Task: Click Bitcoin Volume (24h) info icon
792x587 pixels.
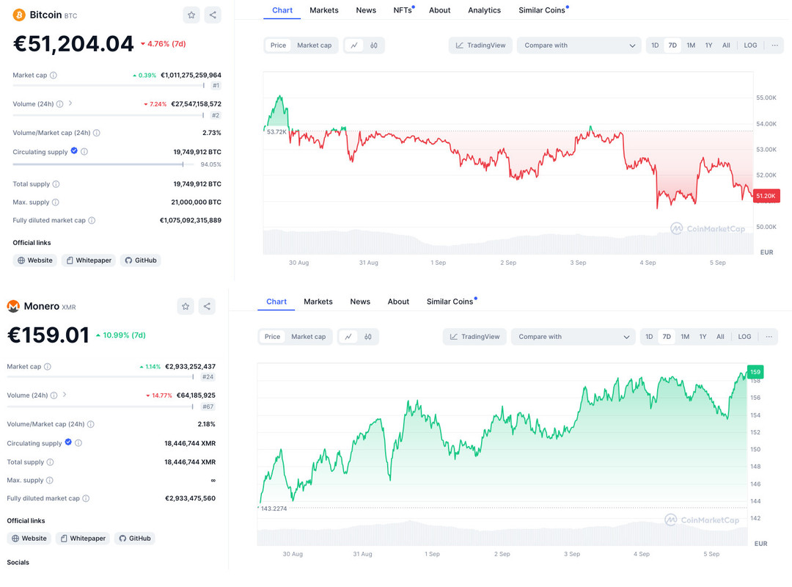Action: [x=59, y=104]
